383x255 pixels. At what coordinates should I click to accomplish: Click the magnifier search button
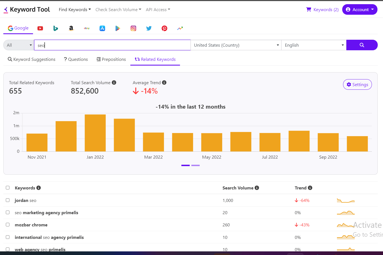pos(362,45)
